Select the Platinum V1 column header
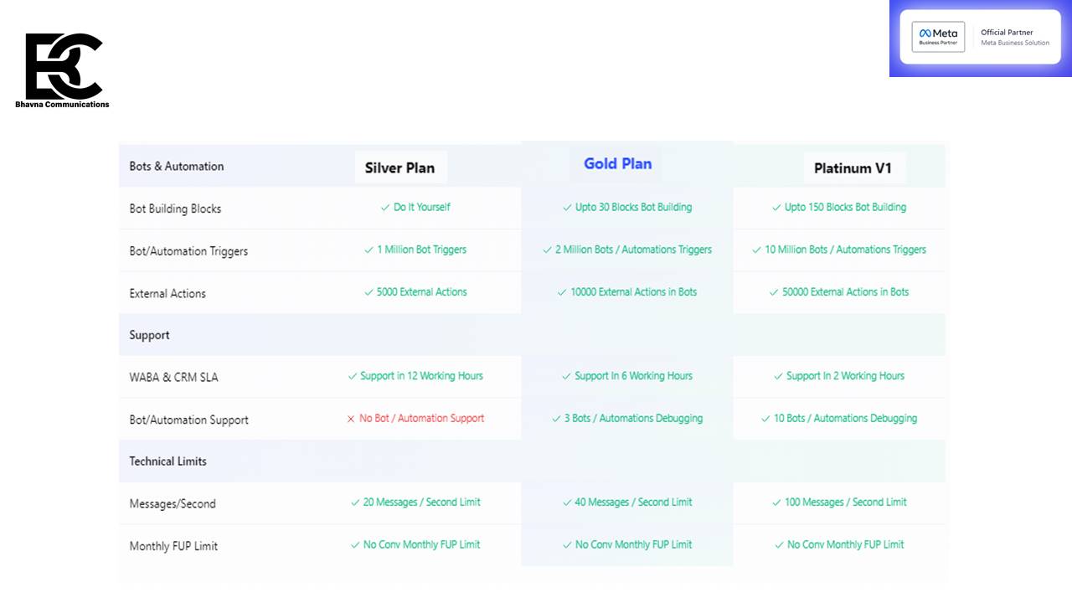Screen dimensions: 1072x603 (853, 168)
